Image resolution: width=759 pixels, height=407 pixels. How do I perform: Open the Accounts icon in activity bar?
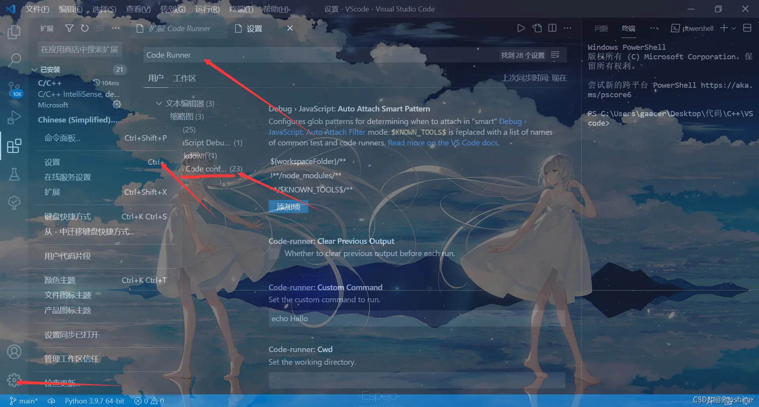pos(14,351)
